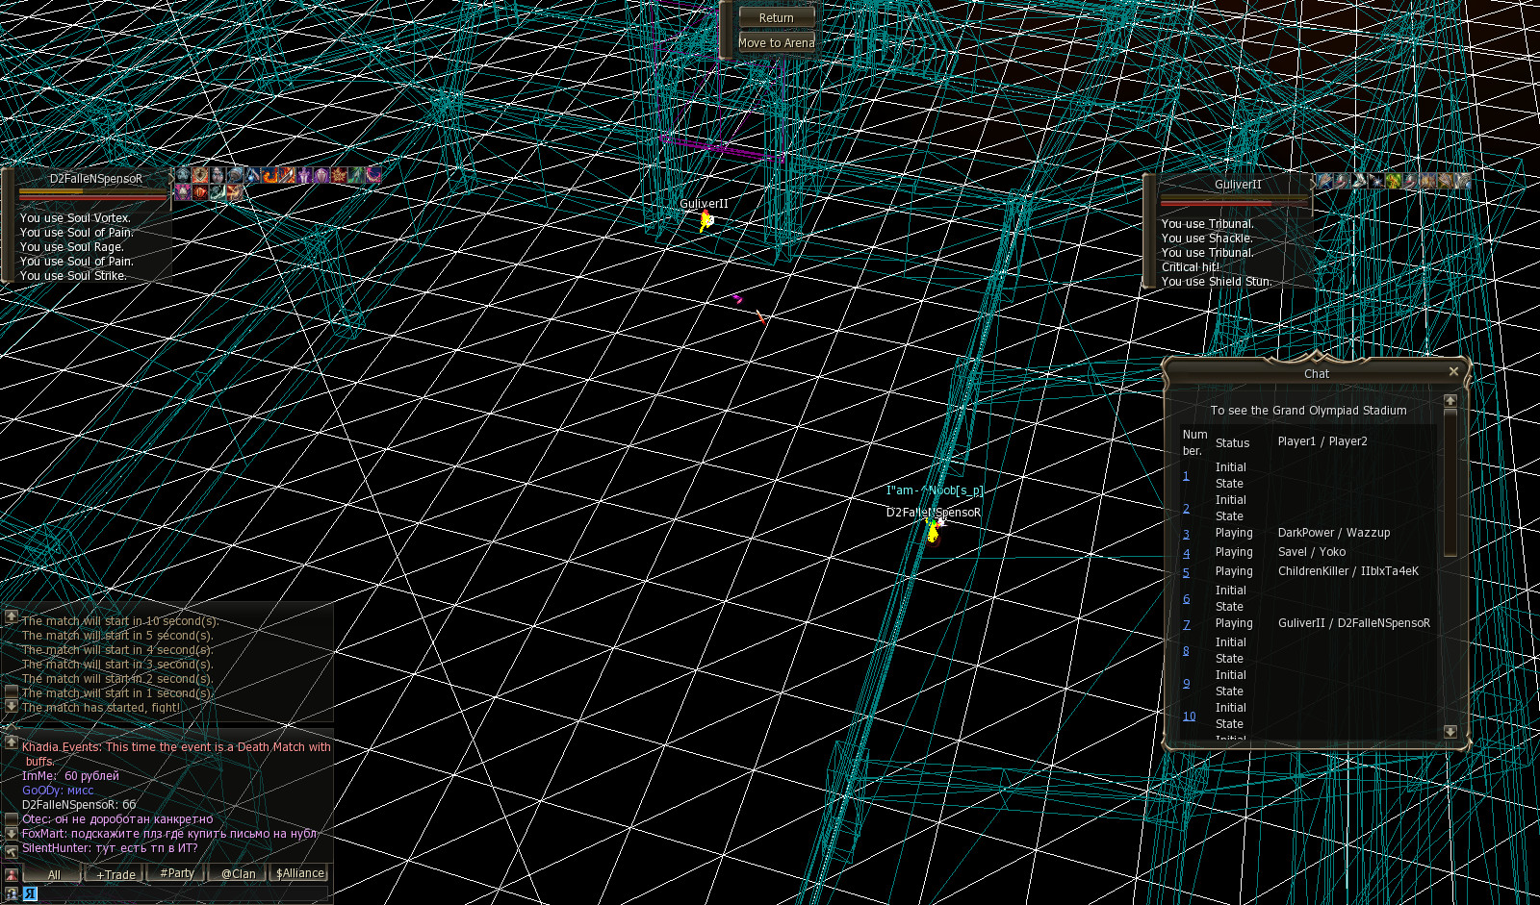This screenshot has height=905, width=1540.
Task: Select the flame swirl buff icon of D2FalleNSpensoR
Action: coord(269,175)
